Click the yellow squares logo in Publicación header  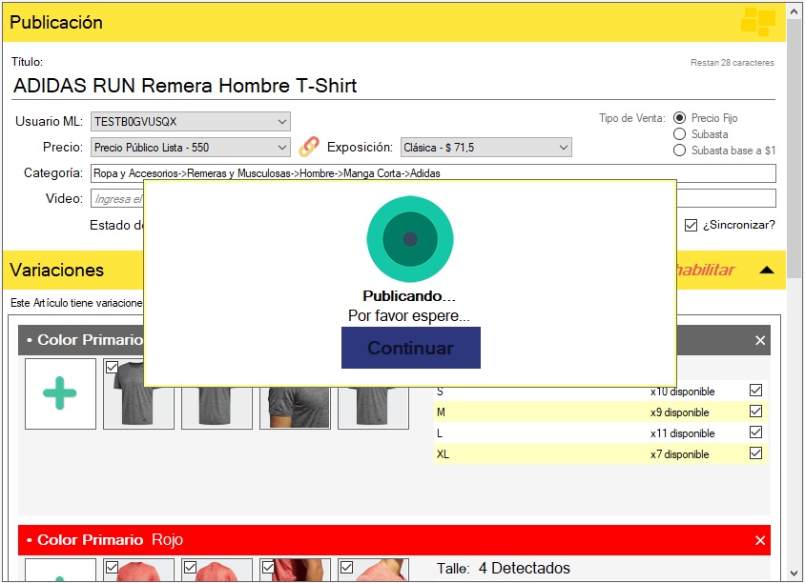click(757, 22)
